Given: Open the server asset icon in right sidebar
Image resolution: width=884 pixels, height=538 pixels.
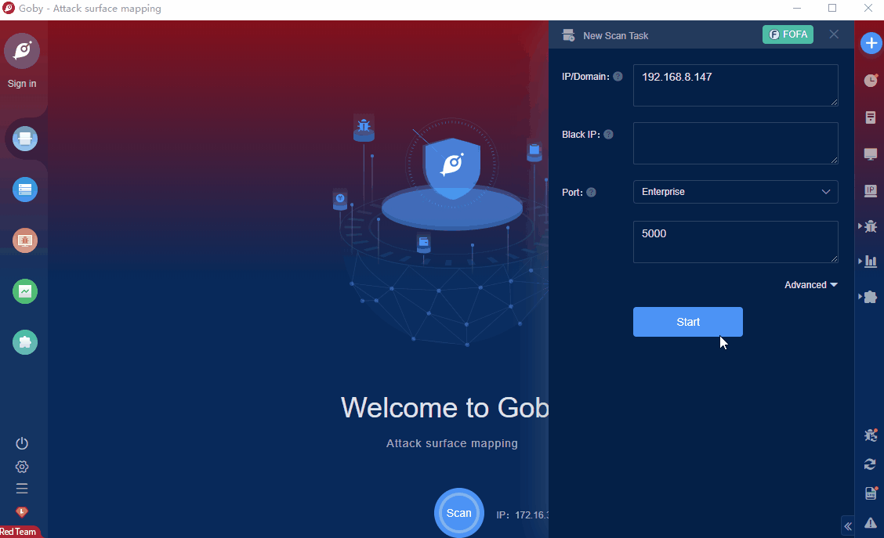Looking at the screenshot, I should point(871,117).
